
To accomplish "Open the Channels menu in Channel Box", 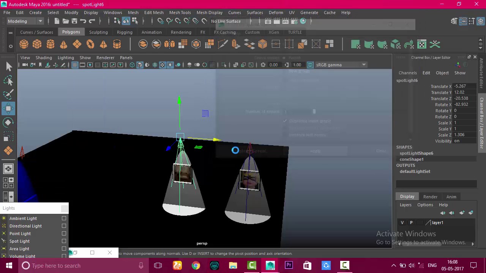I will click(408, 73).
